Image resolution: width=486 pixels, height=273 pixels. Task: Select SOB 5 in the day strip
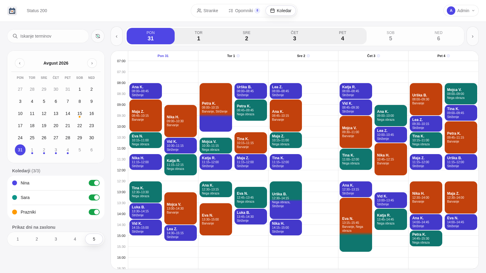[391, 36]
